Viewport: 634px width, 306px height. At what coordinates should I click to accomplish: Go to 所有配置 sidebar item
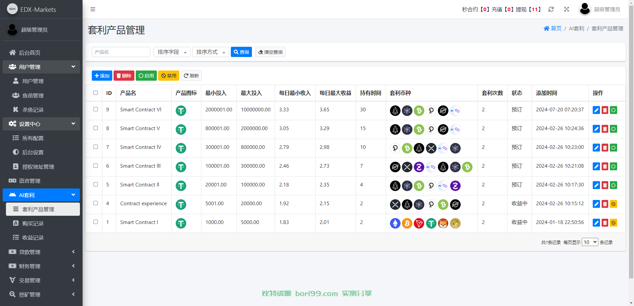click(x=43, y=138)
